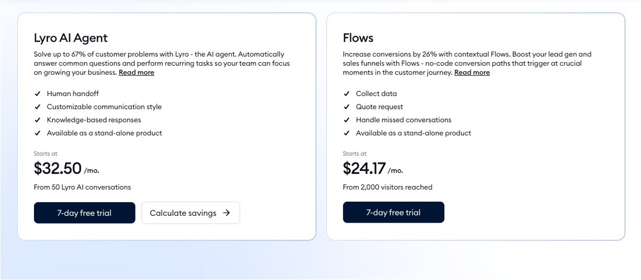
Task: Start Flows 7-day free trial
Action: 393,213
